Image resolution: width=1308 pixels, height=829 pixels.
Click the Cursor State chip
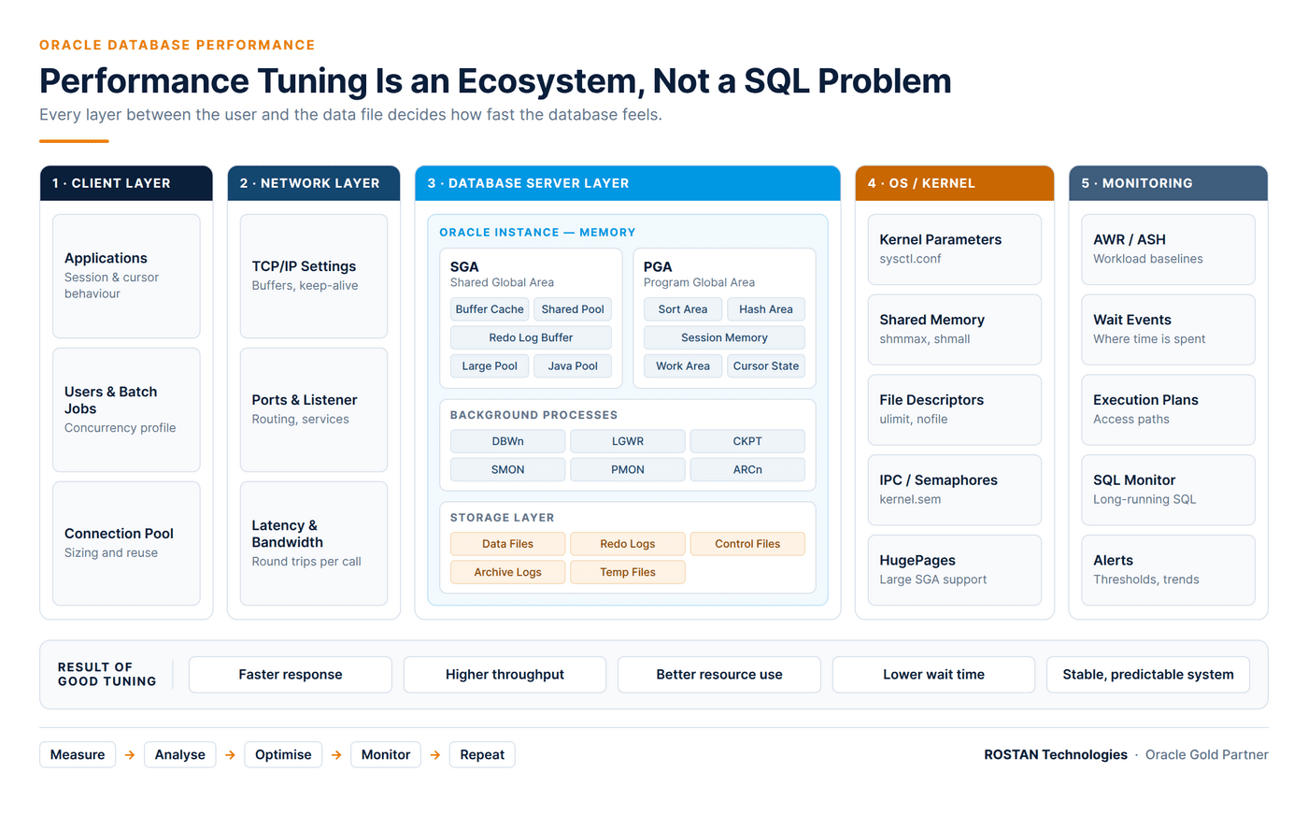tap(766, 366)
